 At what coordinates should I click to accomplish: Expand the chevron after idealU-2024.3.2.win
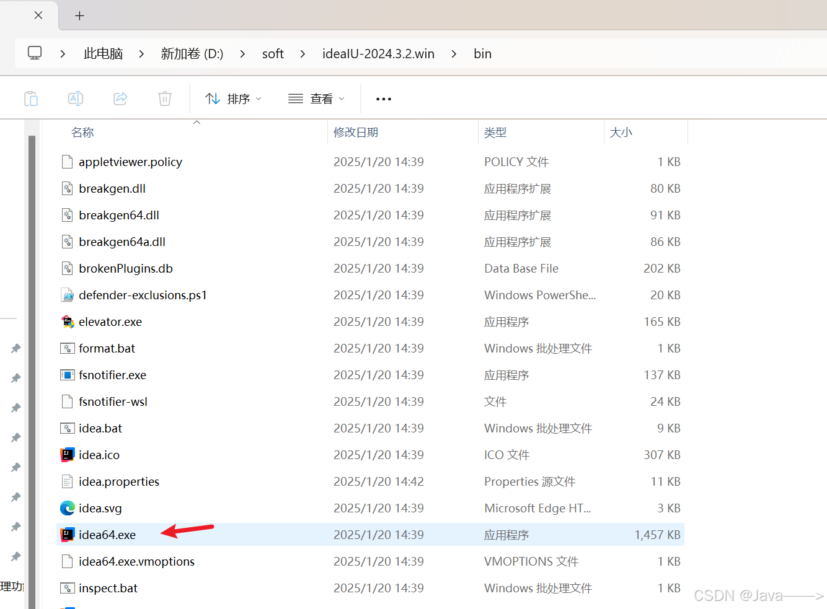tap(454, 54)
